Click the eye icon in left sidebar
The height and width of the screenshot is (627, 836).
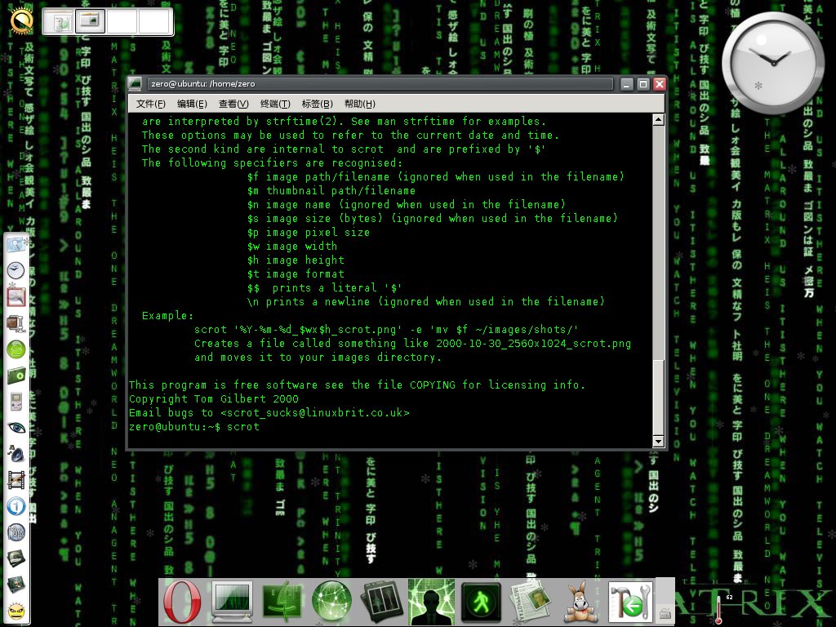click(16, 428)
